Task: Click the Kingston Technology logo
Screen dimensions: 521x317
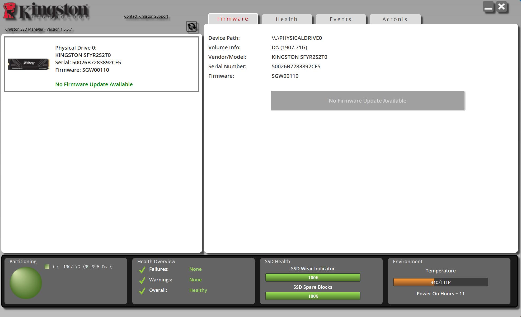Action: click(46, 12)
